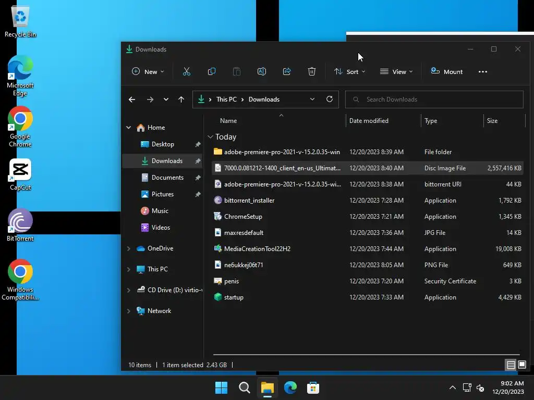534x400 pixels.
Task: Open taskbar Search magnifier
Action: click(244, 387)
